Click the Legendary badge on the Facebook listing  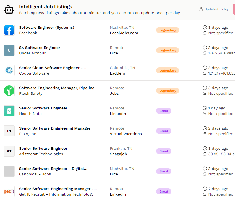[x=168, y=30]
